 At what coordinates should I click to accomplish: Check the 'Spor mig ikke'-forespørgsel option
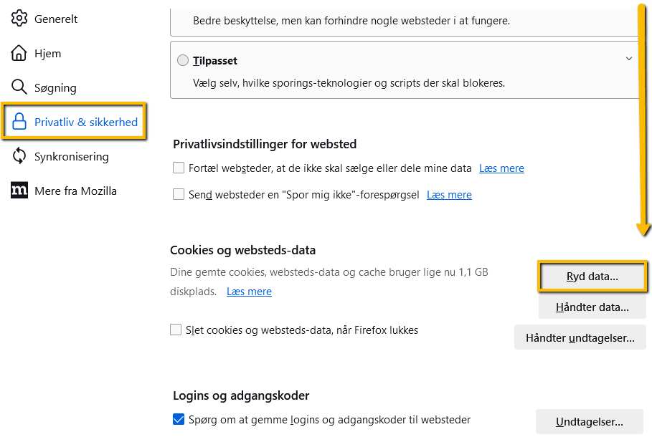tap(178, 194)
